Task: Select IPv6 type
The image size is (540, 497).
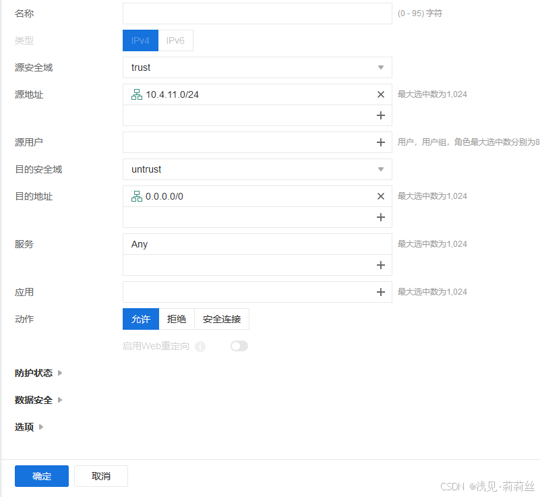Action: pos(176,40)
